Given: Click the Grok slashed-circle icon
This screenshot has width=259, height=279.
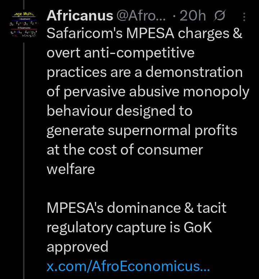Looking at the screenshot, I should click(219, 17).
